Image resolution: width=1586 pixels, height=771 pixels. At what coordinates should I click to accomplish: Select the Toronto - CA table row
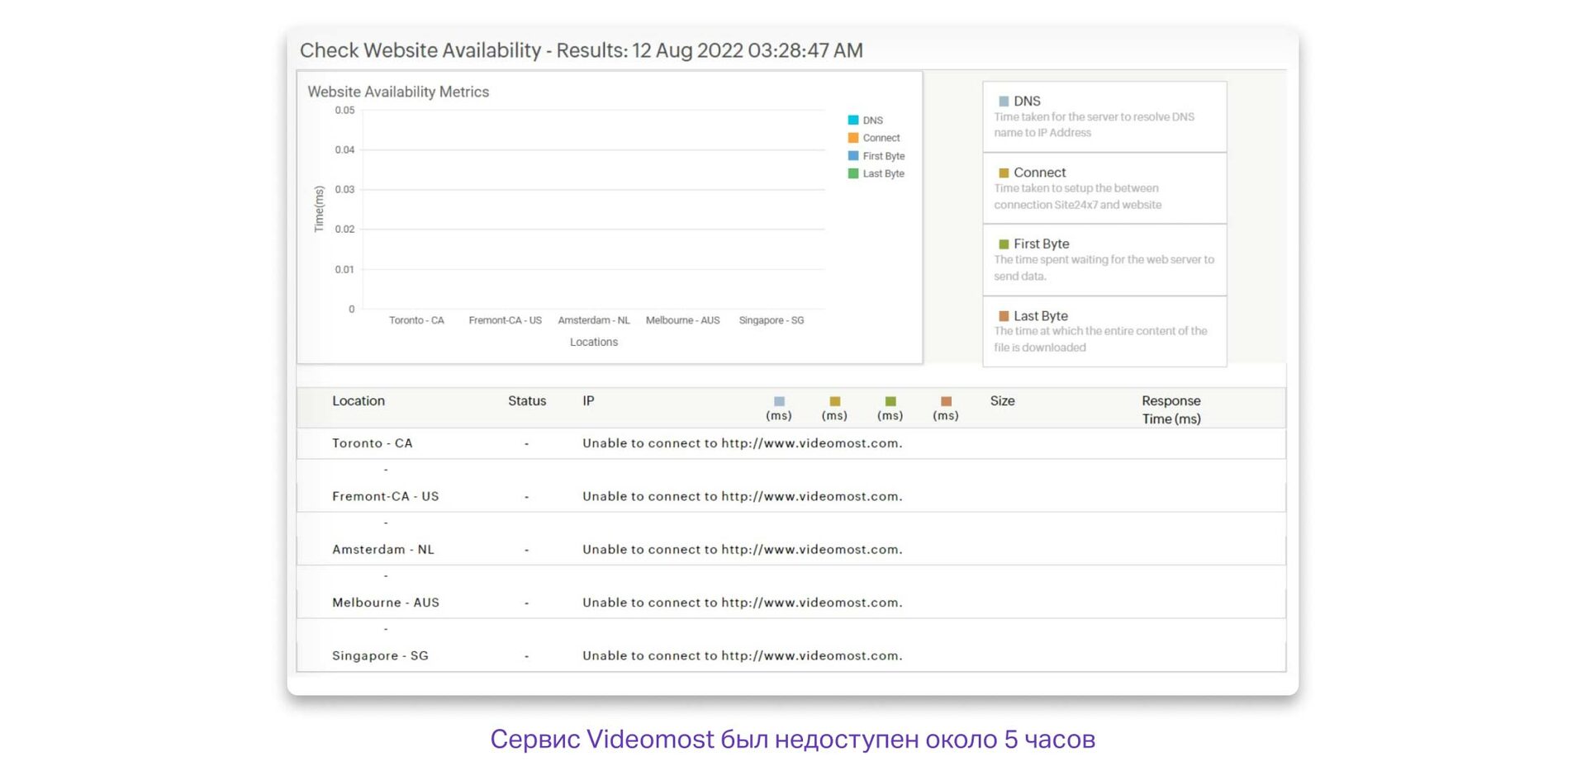(372, 443)
